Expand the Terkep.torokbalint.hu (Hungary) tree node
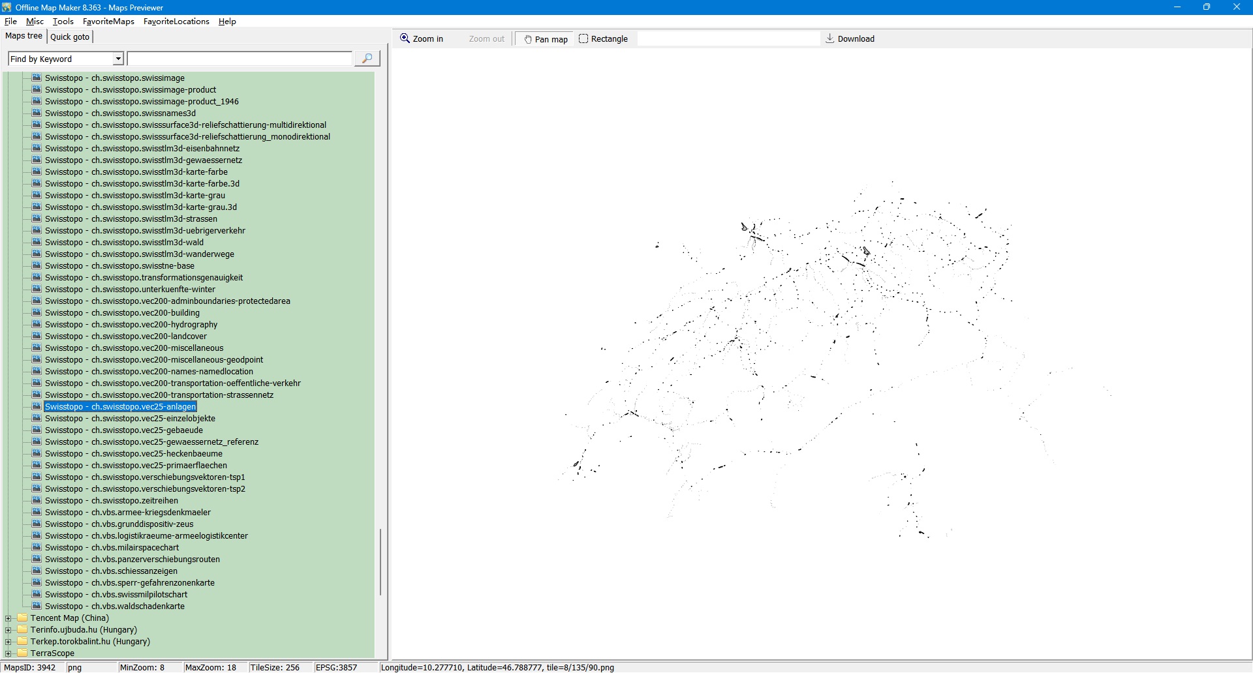This screenshot has width=1253, height=673. click(x=8, y=642)
